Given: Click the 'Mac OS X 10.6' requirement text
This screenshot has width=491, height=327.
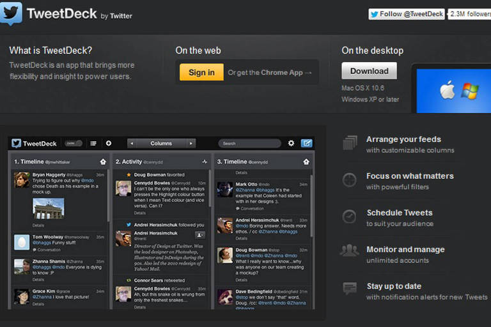Looking at the screenshot, I should coord(362,88).
